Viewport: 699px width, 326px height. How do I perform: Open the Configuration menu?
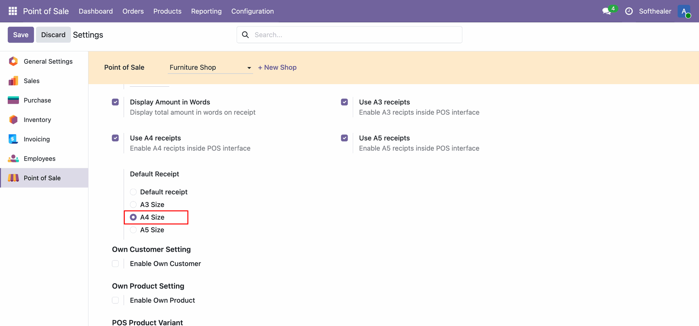tap(253, 11)
